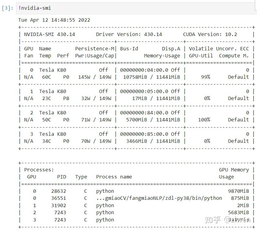Click the 100% utilization value for GPU 2
The width and height of the screenshot is (257, 230).
point(204,120)
